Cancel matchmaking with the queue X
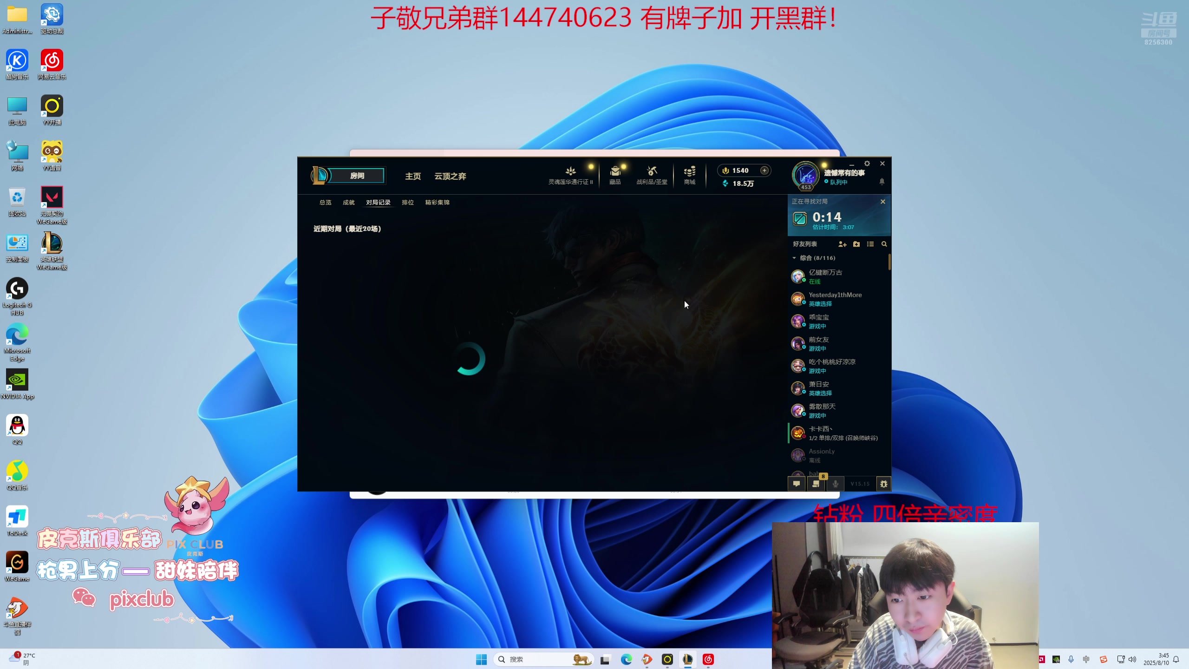1189x669 pixels. coord(883,202)
